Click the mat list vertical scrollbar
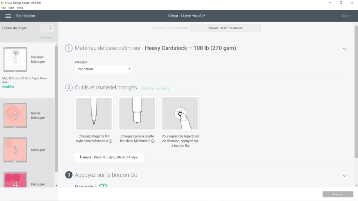358x201 pixels. [56, 109]
